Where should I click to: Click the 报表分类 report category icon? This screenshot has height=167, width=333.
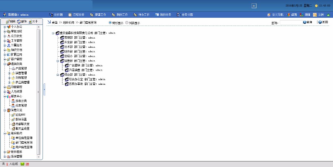(13, 101)
